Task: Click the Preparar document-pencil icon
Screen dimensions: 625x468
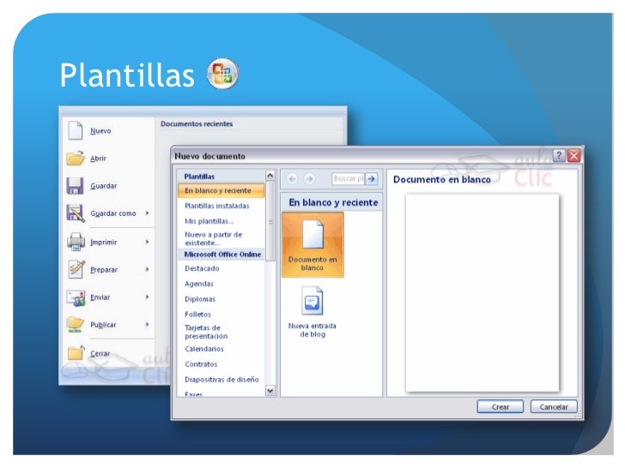Action: point(76,269)
